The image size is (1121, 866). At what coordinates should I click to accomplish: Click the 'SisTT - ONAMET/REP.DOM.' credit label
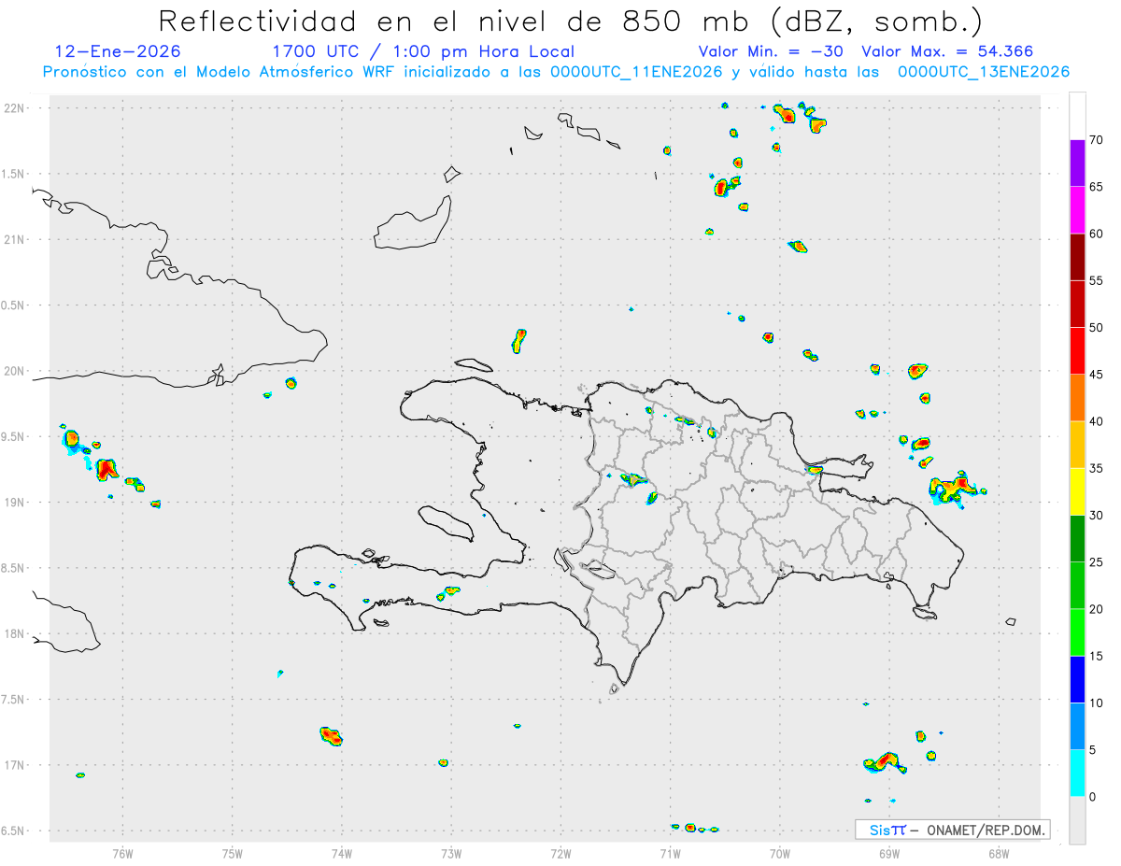pos(953,830)
